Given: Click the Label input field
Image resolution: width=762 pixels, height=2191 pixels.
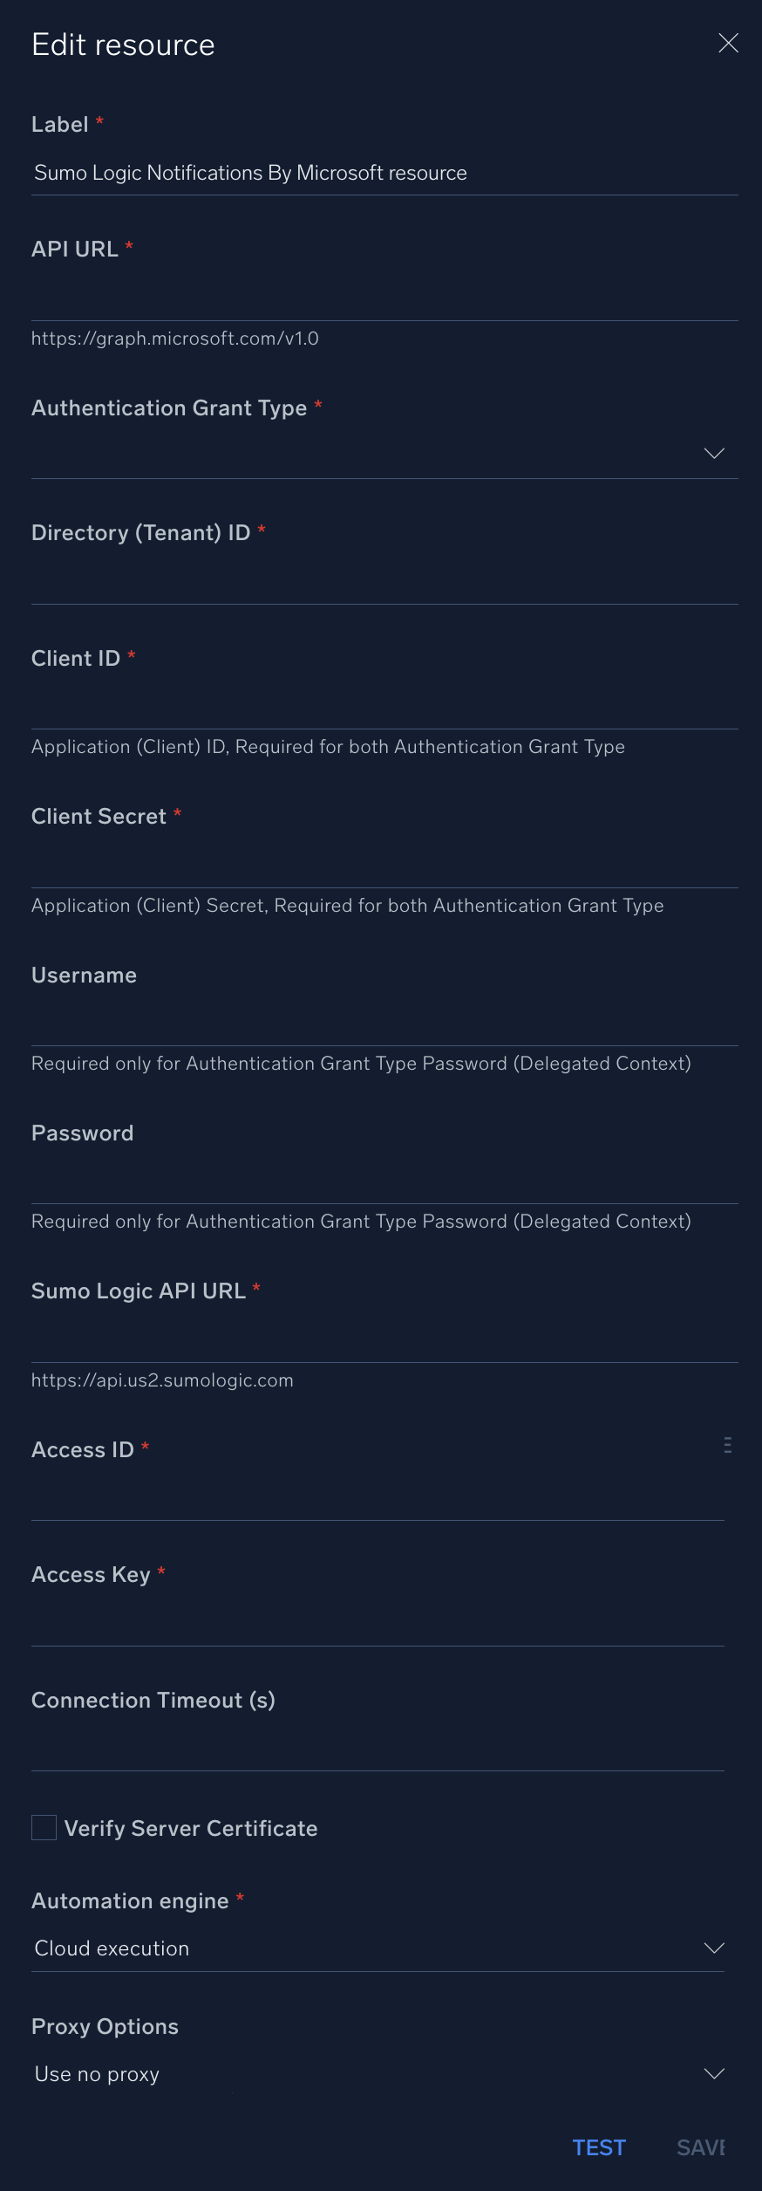Looking at the screenshot, I should pyautogui.click(x=384, y=173).
